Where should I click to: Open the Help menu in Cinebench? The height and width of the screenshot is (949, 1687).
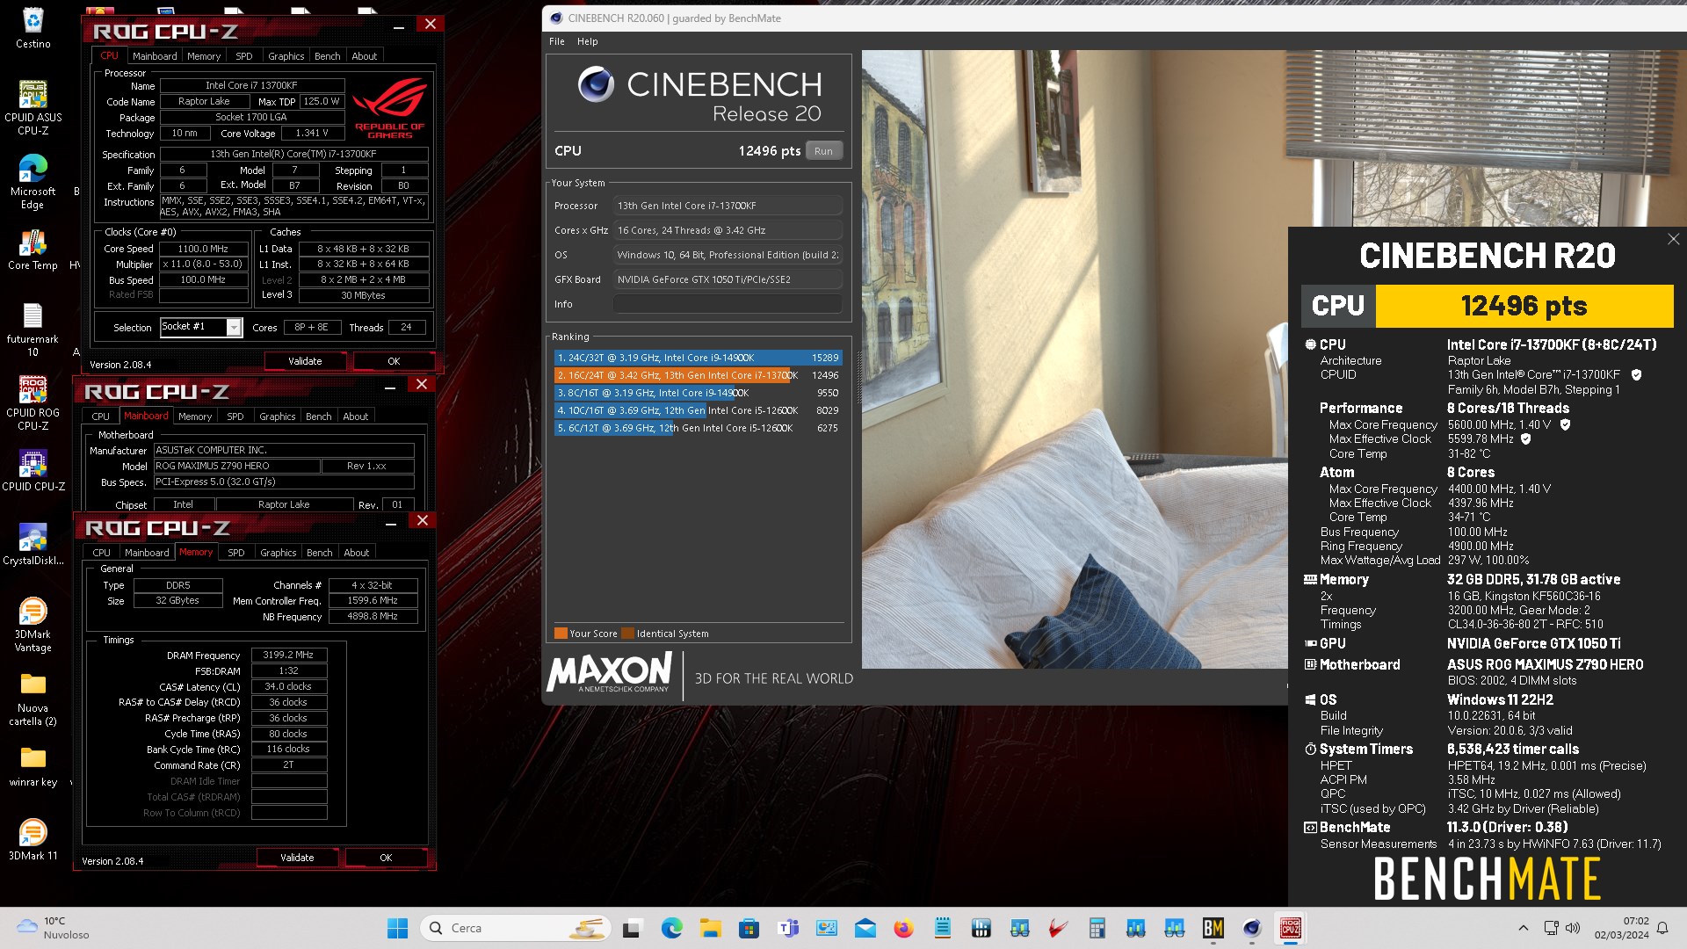pyautogui.click(x=587, y=41)
